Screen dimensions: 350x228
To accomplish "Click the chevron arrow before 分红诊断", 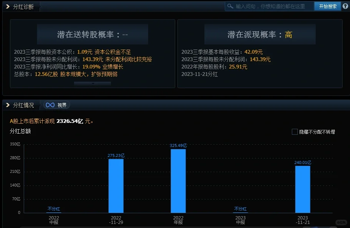I will (x=7, y=6).
